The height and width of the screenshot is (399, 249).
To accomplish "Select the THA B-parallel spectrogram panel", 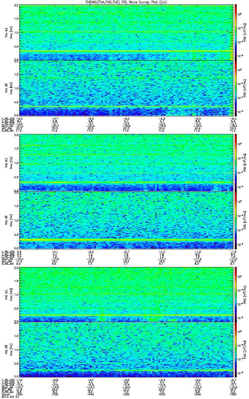I will tap(126, 88).
